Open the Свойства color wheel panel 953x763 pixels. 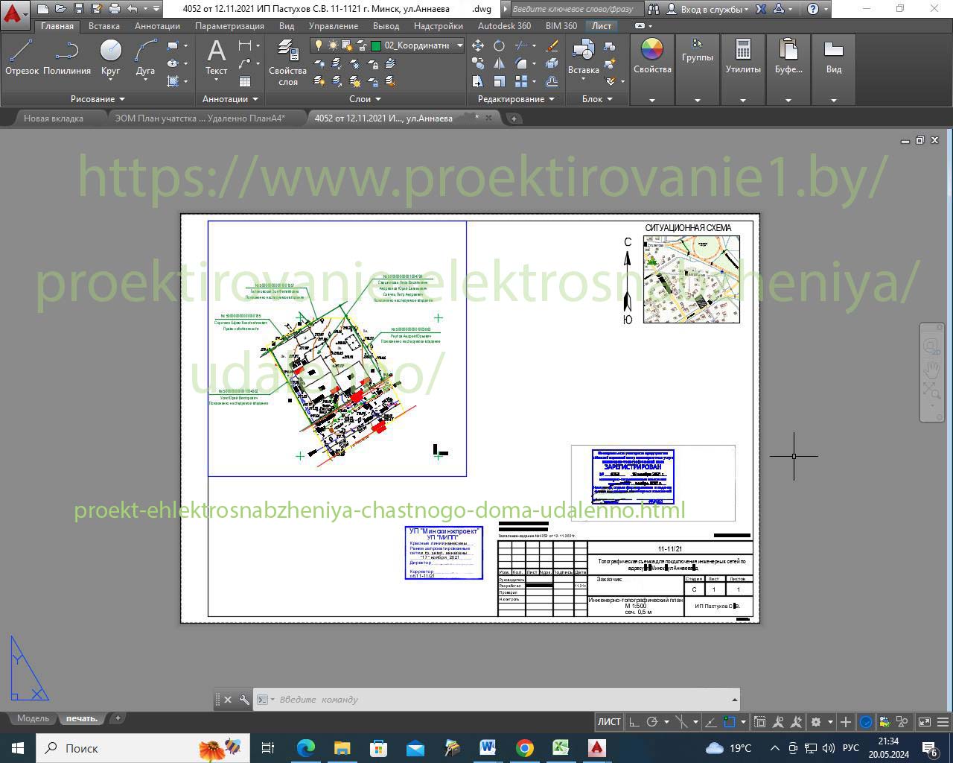652,57
